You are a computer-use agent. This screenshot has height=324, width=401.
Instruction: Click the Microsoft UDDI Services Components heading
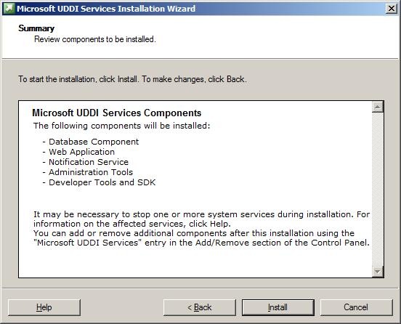(x=117, y=113)
